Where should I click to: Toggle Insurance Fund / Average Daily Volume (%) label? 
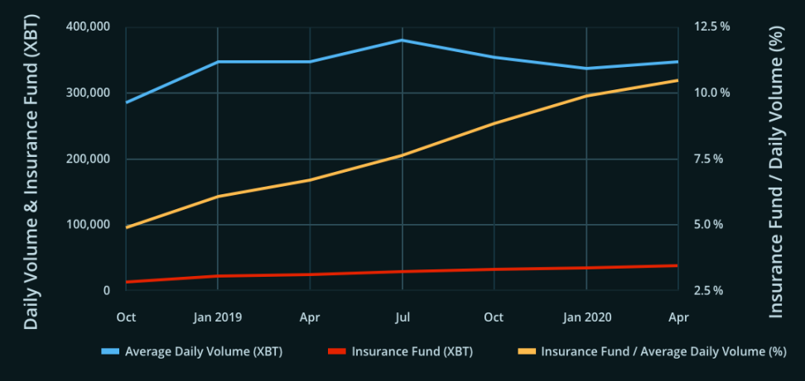pos(663,352)
